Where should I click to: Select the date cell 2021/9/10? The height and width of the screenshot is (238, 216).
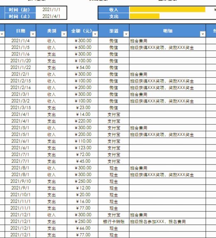click(x=20, y=181)
